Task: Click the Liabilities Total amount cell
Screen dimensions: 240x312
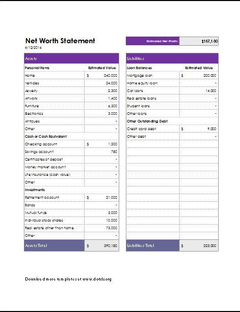Action: tap(198, 245)
